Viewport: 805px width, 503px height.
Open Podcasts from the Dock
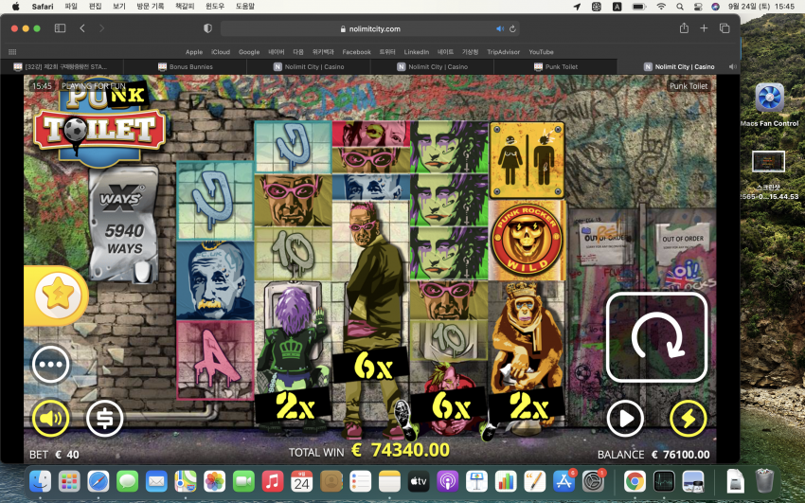448,481
